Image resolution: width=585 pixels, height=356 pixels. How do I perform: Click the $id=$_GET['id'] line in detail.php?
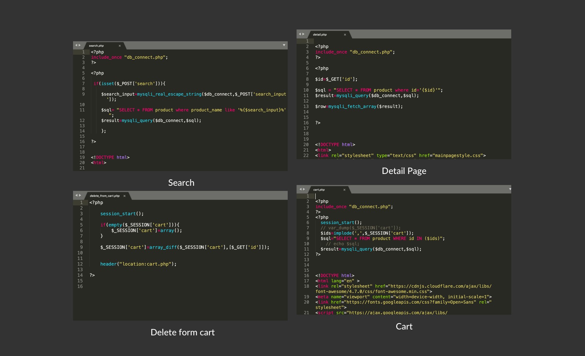(x=336, y=79)
